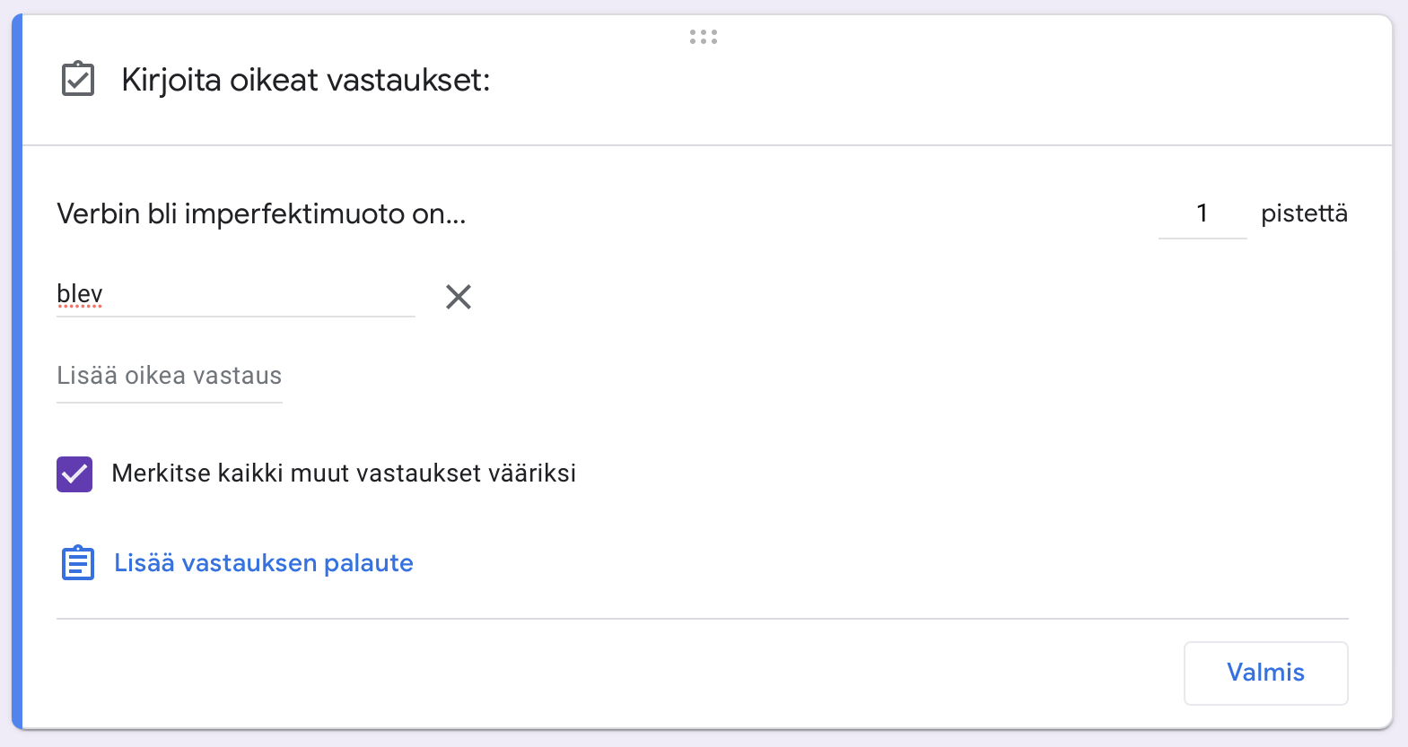Focus the points field showing 1
Viewport: 1408px width, 747px height.
pyautogui.click(x=1202, y=213)
